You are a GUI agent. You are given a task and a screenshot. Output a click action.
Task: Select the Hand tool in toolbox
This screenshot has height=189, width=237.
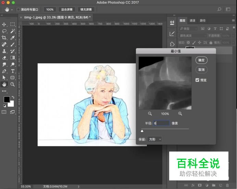point(4,84)
